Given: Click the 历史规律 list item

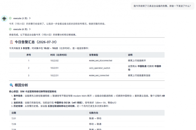Looking at the screenshot, I should pyautogui.click(x=60, y=106).
